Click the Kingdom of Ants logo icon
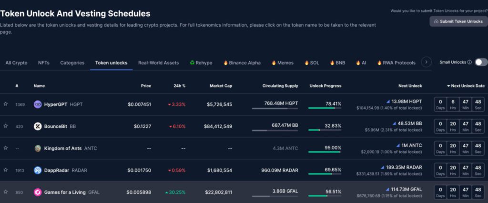 [x=38, y=148]
